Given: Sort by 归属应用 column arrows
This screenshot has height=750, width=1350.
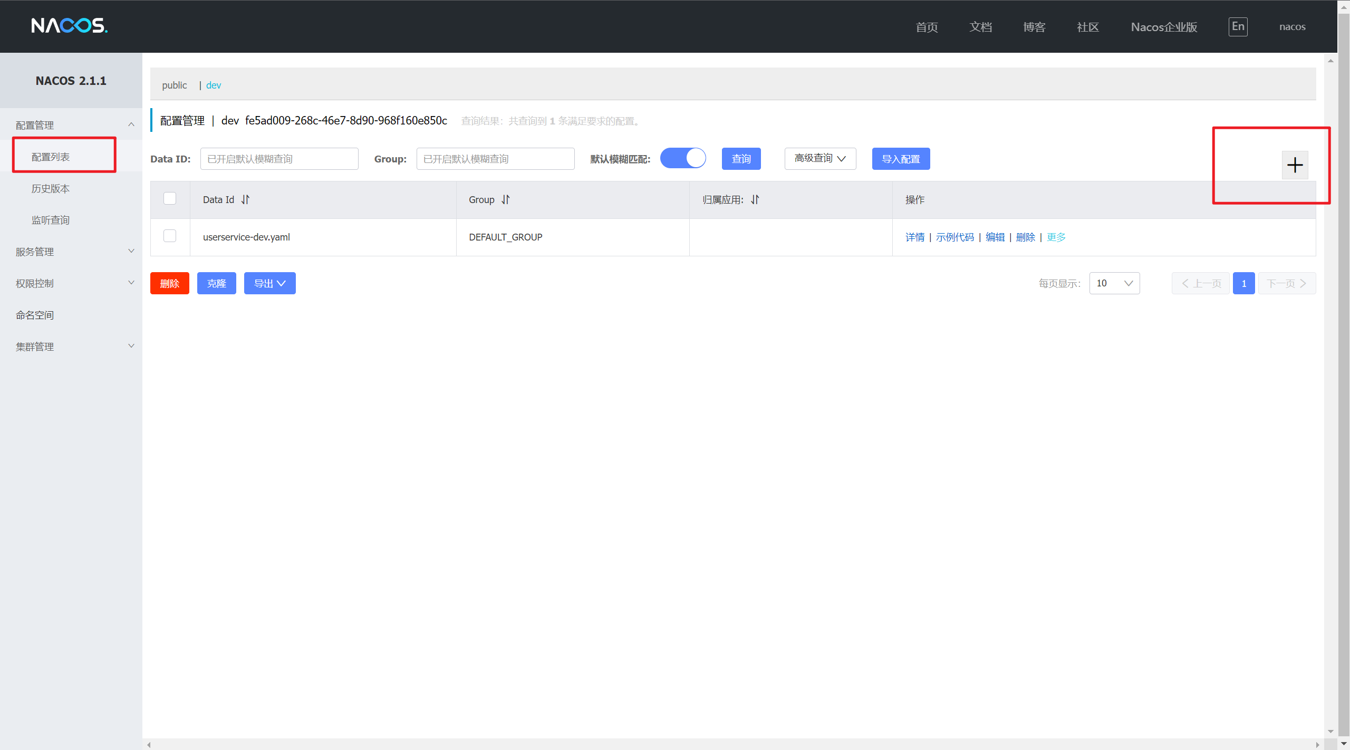Looking at the screenshot, I should [x=755, y=199].
